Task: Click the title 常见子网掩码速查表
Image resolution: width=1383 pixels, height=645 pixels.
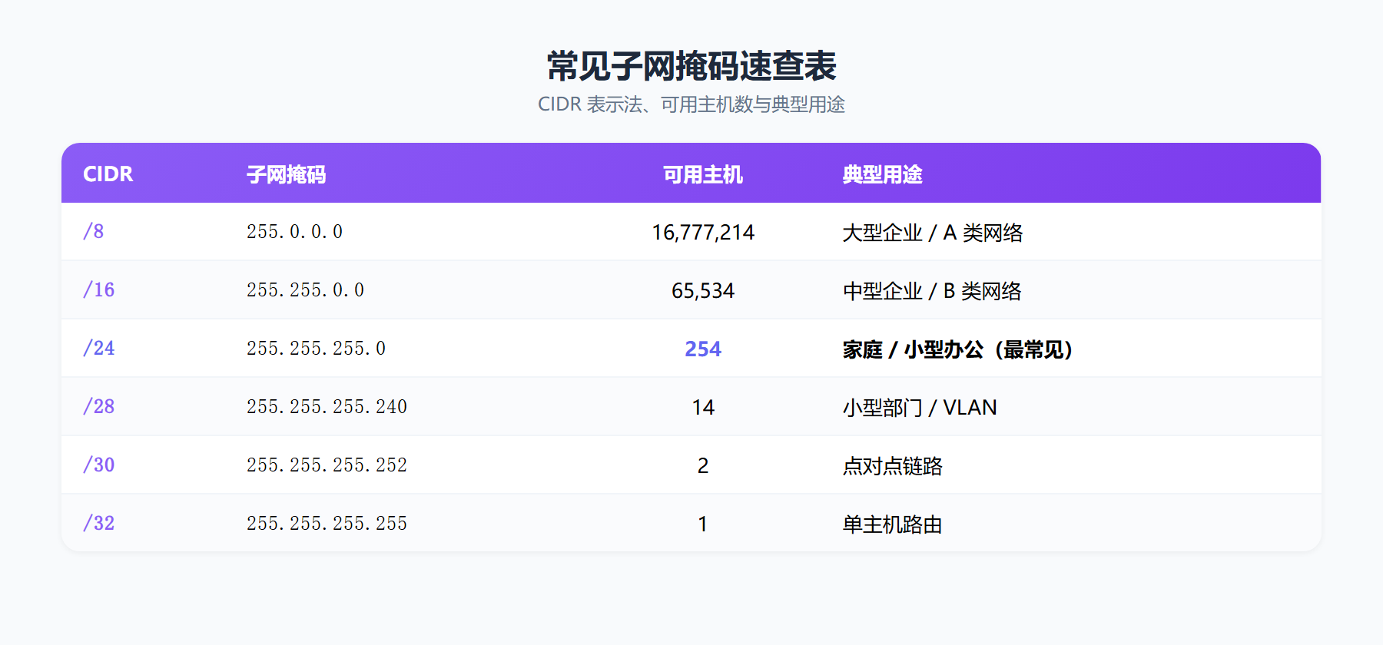Action: pyautogui.click(x=691, y=66)
